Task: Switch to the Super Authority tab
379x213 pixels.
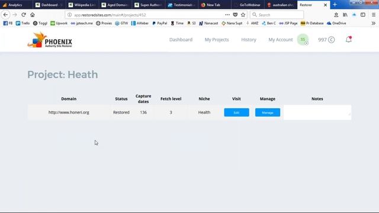Action: coord(149,5)
